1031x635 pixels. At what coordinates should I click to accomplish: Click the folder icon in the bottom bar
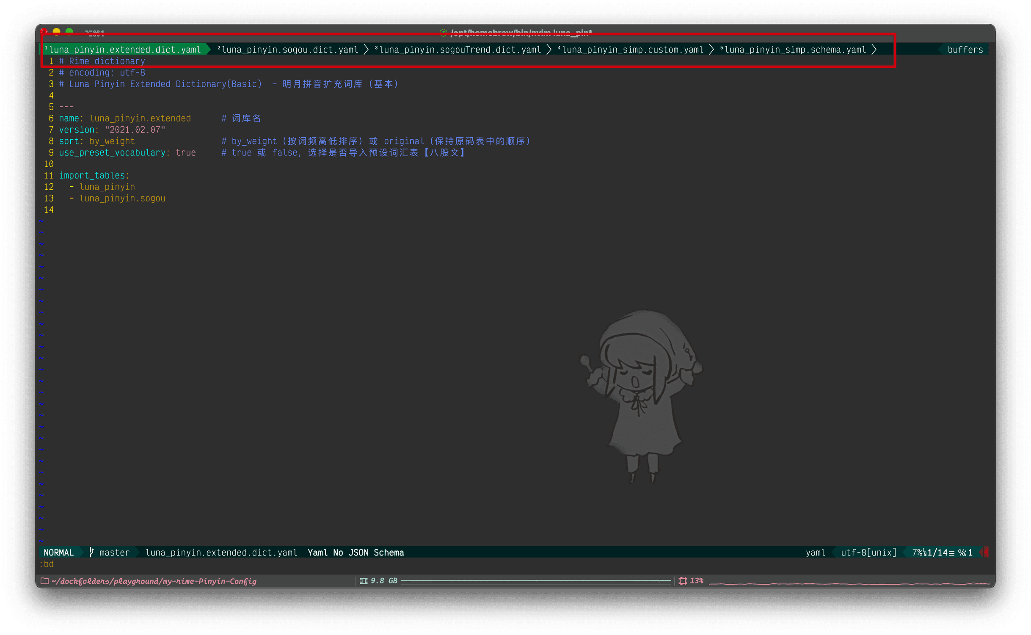pyautogui.click(x=44, y=581)
